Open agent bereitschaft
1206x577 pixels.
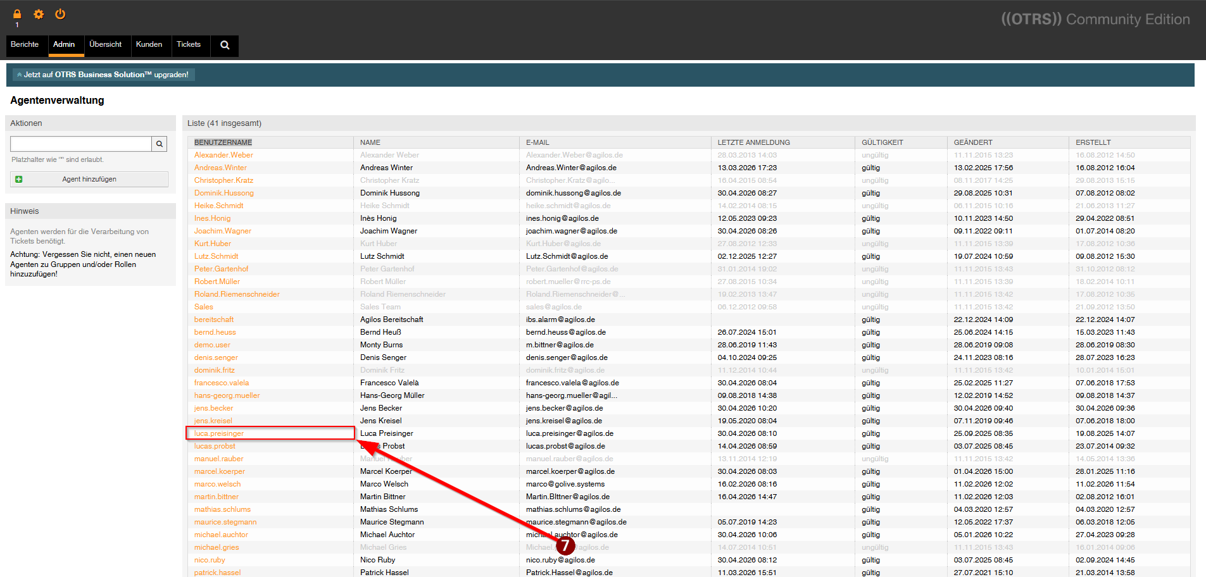point(214,320)
